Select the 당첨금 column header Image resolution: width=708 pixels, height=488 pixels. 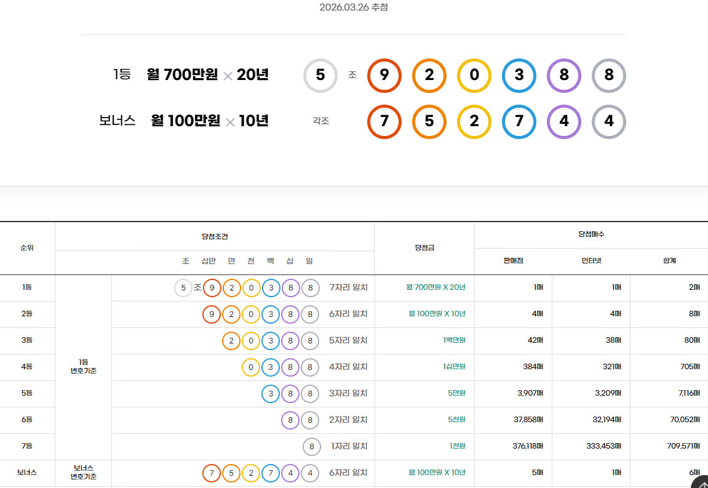pyautogui.click(x=424, y=248)
